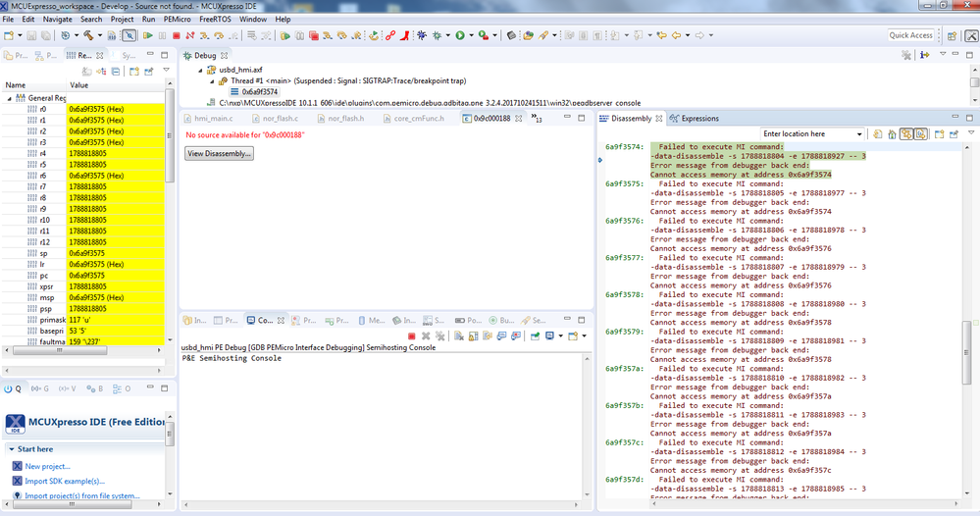
Task: Click the Resume debug toolbar icon
Action: (x=148, y=35)
